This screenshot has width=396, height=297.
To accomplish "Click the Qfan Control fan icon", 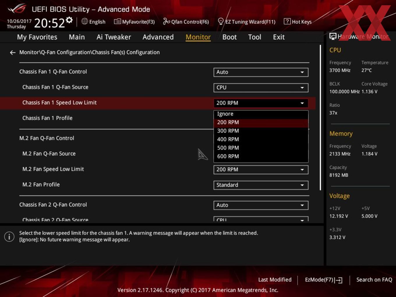I will [x=166, y=21].
